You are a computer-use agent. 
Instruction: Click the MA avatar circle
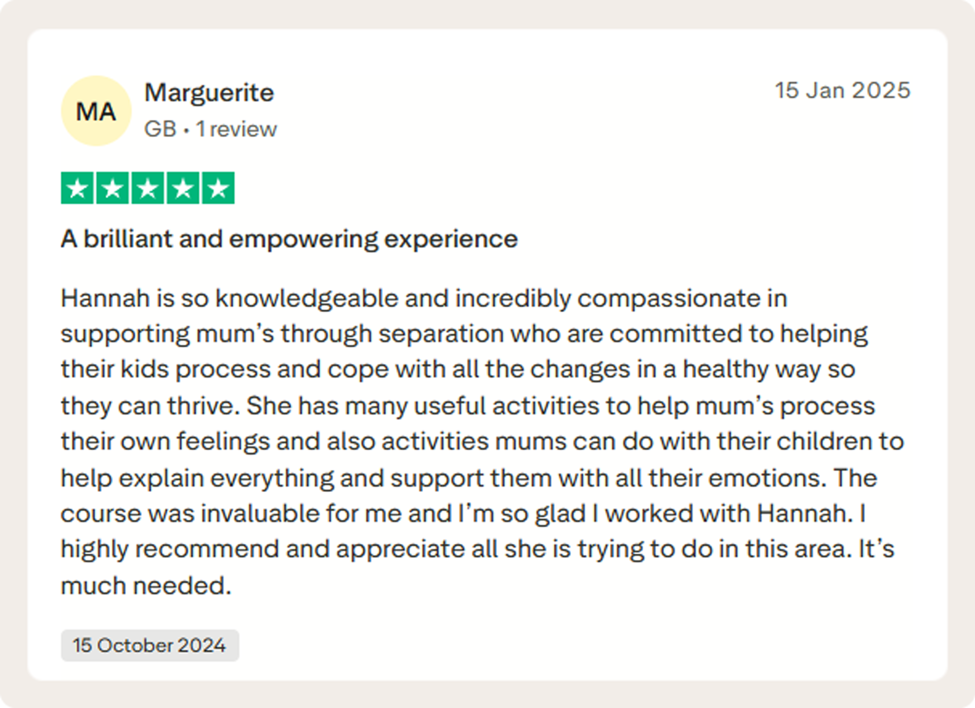point(96,111)
